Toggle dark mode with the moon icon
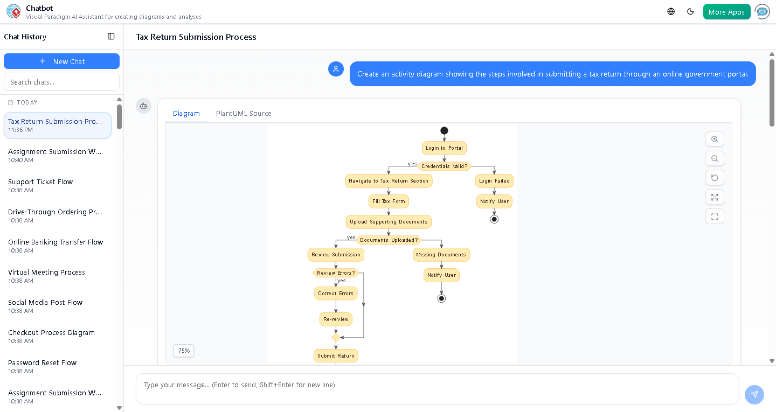 coord(690,11)
